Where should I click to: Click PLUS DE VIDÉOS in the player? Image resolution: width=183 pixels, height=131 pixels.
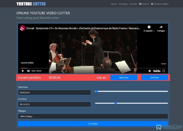tap(27, 63)
